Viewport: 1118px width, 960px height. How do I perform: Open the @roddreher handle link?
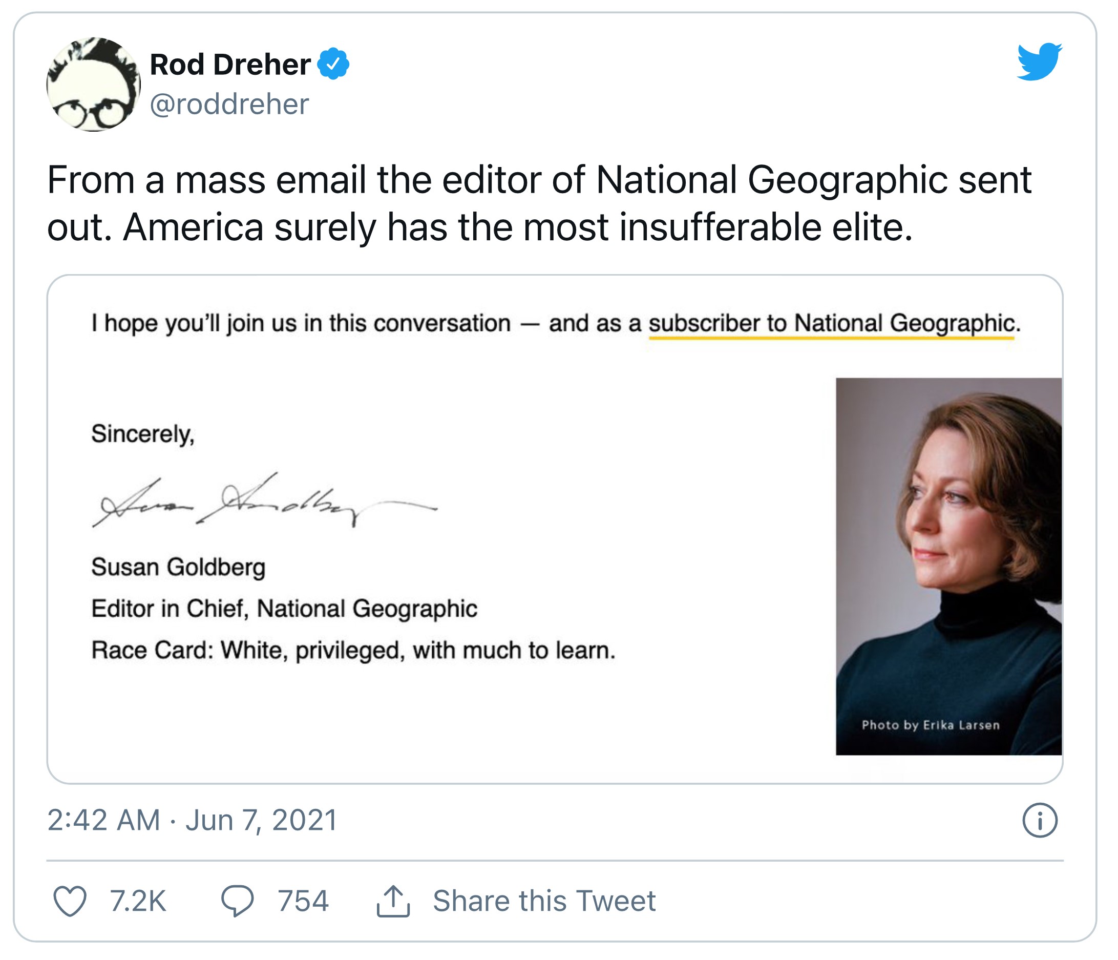pos(229,104)
